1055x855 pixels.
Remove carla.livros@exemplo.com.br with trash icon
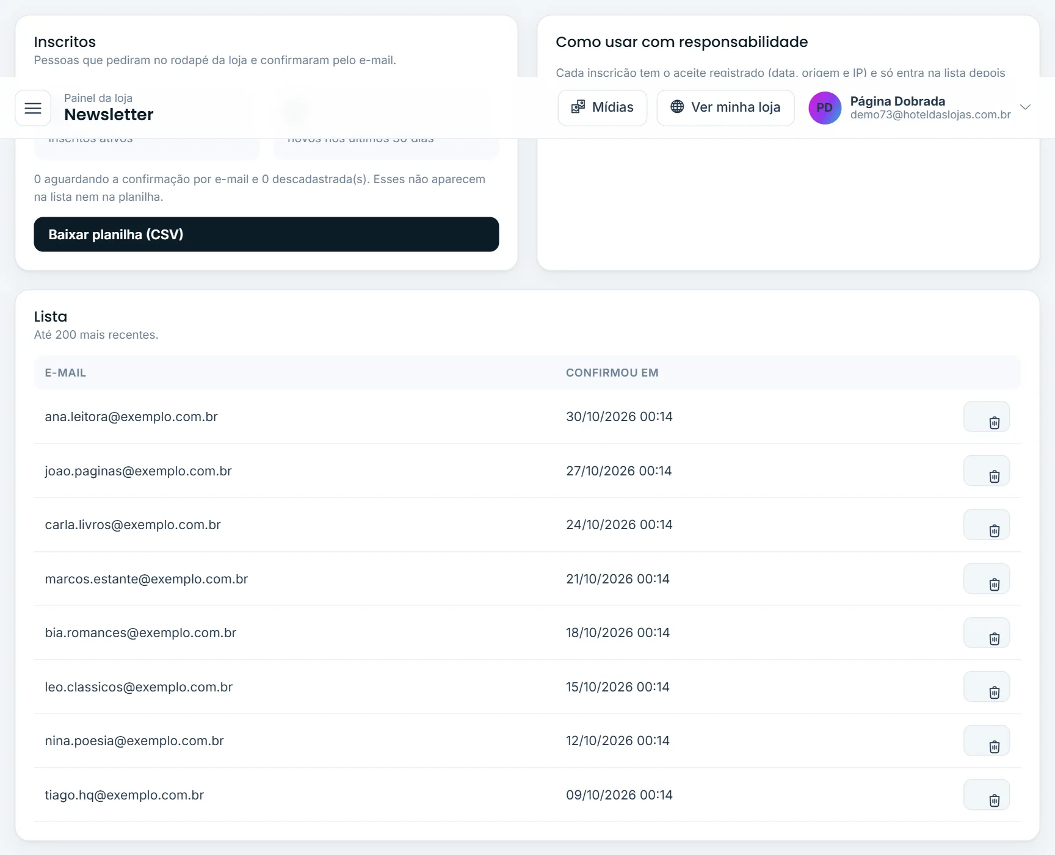coord(986,525)
